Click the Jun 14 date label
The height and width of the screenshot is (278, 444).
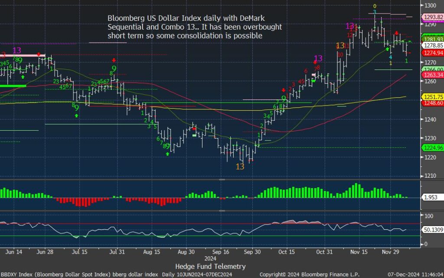(13, 252)
